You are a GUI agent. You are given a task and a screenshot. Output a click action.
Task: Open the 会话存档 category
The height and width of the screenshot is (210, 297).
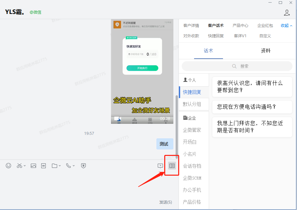192,166
